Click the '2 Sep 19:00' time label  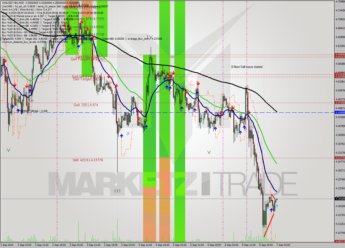point(59,245)
